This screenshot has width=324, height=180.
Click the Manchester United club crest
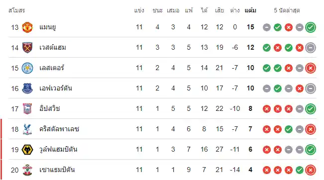(x=27, y=27)
